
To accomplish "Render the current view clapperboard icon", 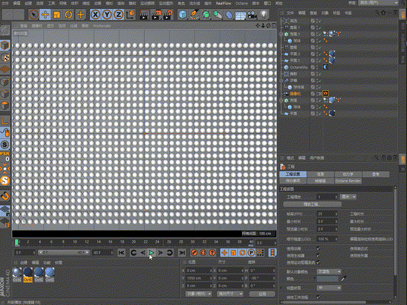I will point(144,15).
